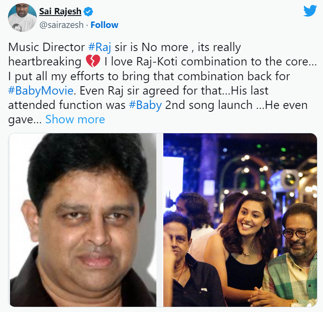
Task: Open the #BabyMovie hashtag
Action: (x=41, y=91)
